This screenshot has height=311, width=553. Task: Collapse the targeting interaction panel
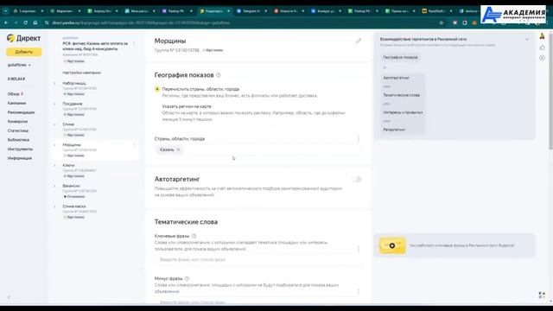(x=527, y=39)
